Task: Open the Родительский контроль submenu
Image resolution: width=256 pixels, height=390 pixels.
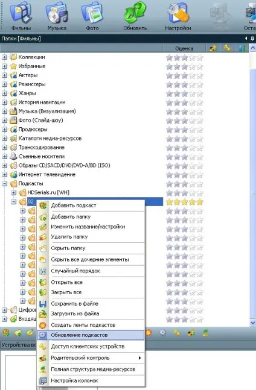Action: click(x=91, y=358)
